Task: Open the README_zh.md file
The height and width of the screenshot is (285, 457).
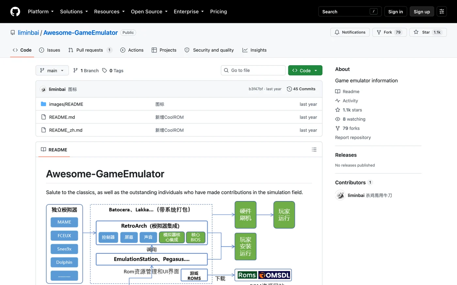Action: pyautogui.click(x=66, y=130)
